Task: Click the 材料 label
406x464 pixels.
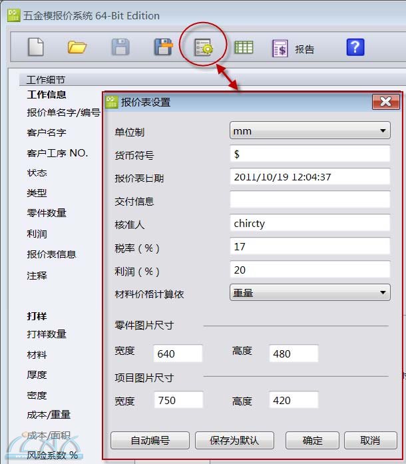Action: coord(37,355)
